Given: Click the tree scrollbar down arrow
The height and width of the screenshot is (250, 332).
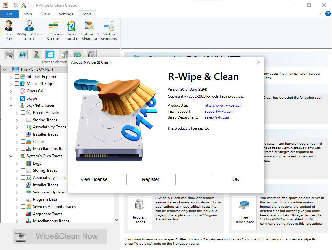Looking at the screenshot, I should [116, 220].
